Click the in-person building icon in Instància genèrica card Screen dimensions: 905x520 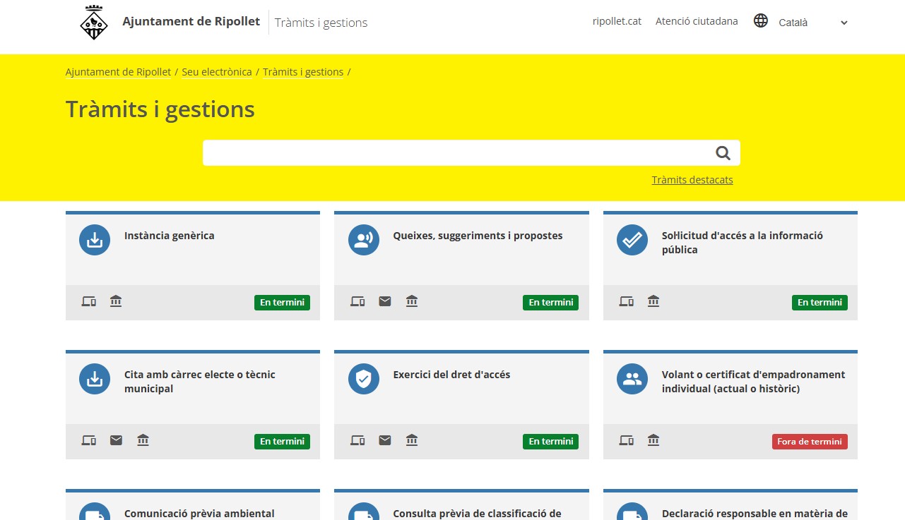pos(116,301)
